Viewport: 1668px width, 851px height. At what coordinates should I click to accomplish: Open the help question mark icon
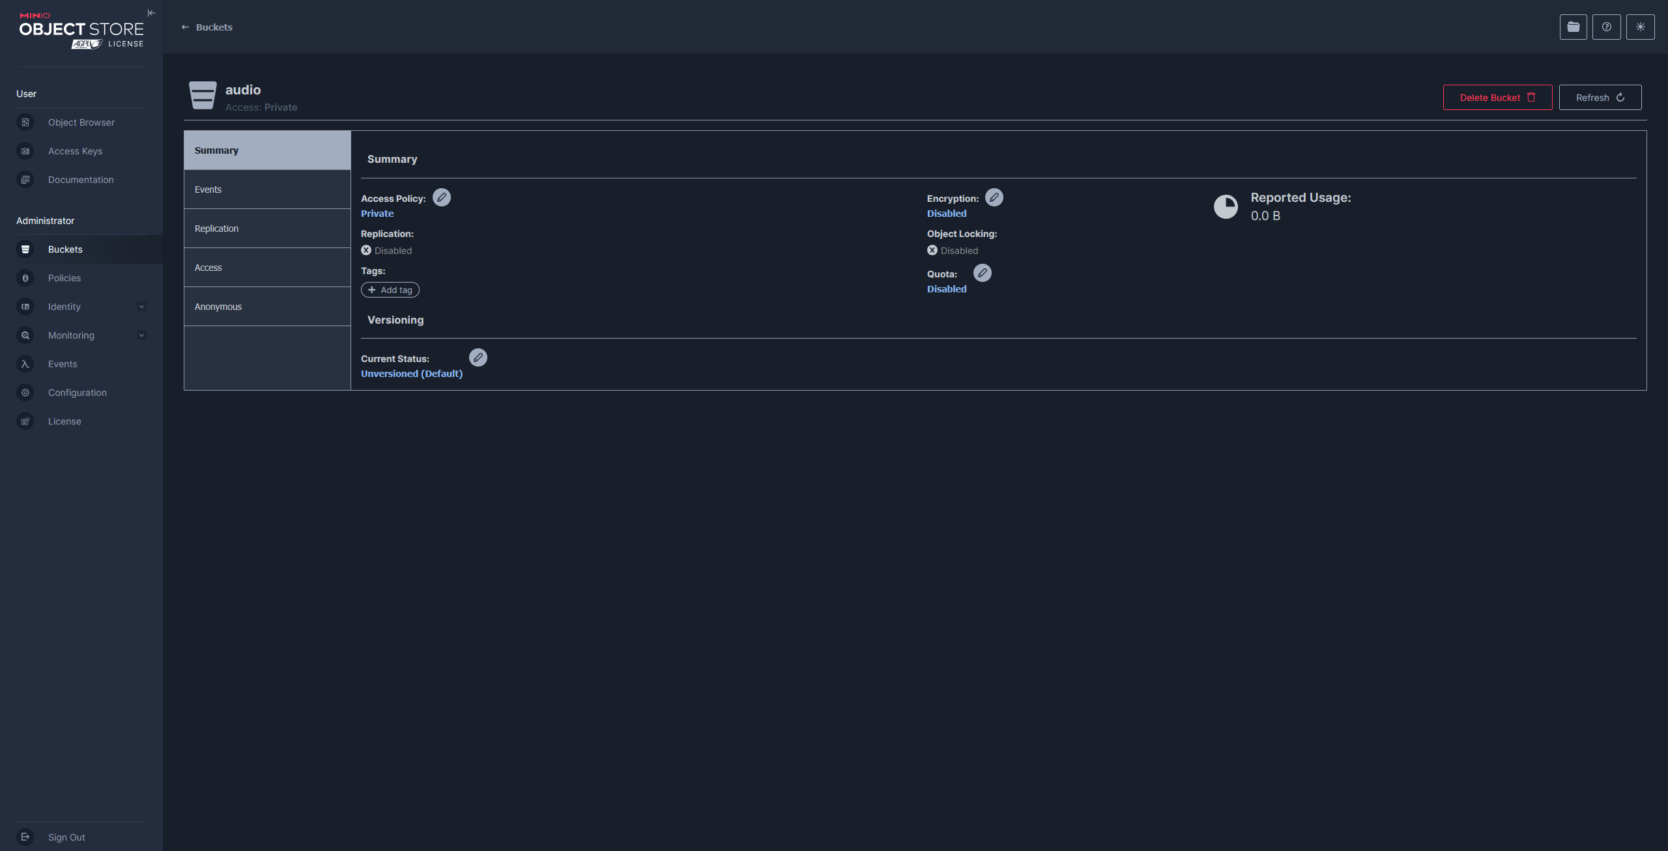pyautogui.click(x=1607, y=27)
